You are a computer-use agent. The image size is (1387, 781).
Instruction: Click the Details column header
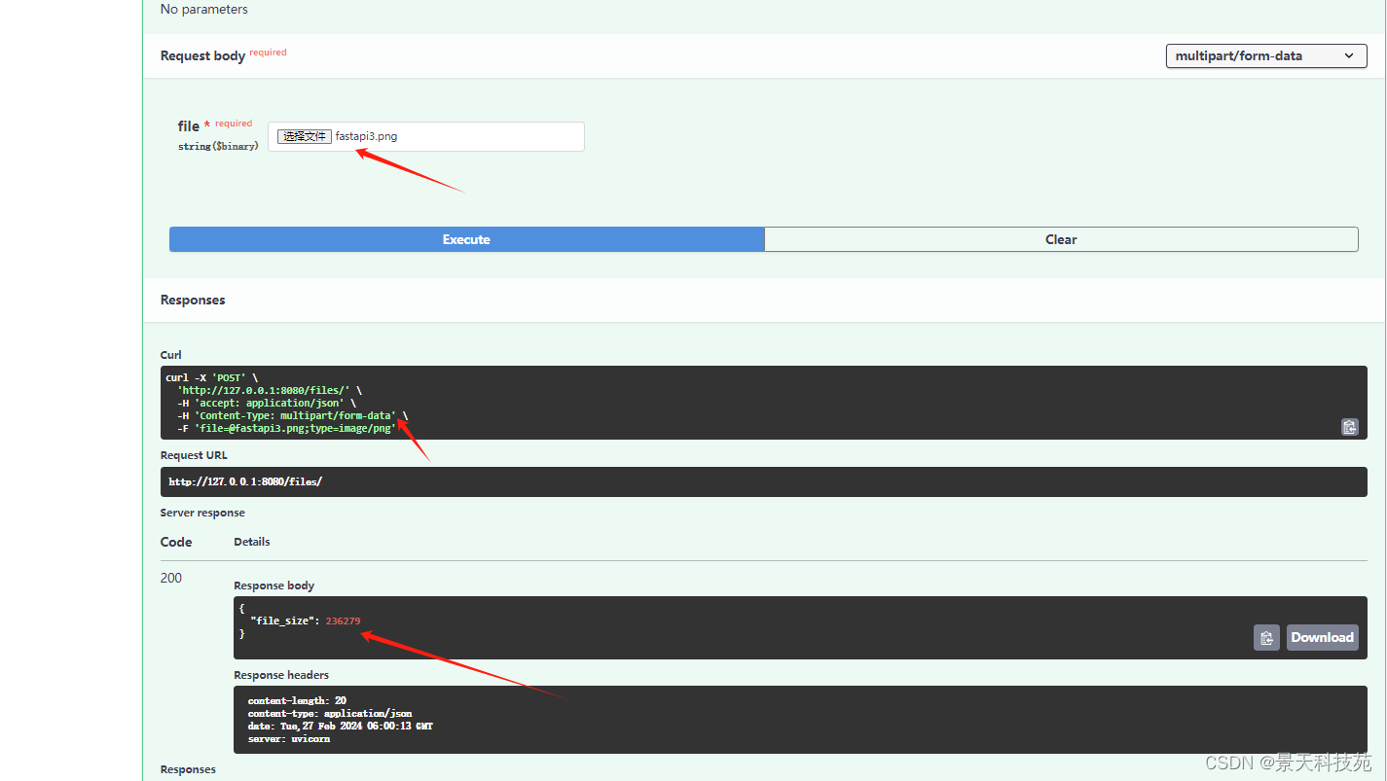252,542
